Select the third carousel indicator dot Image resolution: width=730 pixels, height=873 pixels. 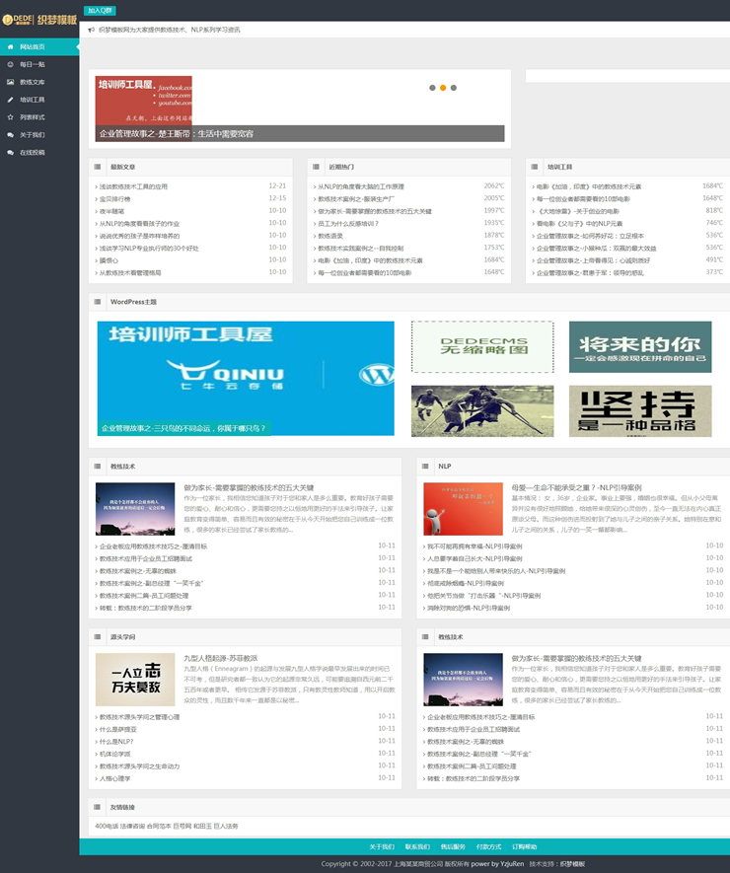tap(454, 88)
